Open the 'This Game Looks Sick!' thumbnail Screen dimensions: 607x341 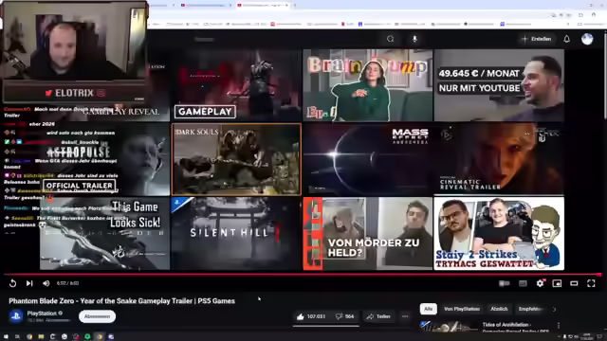[x=104, y=234]
